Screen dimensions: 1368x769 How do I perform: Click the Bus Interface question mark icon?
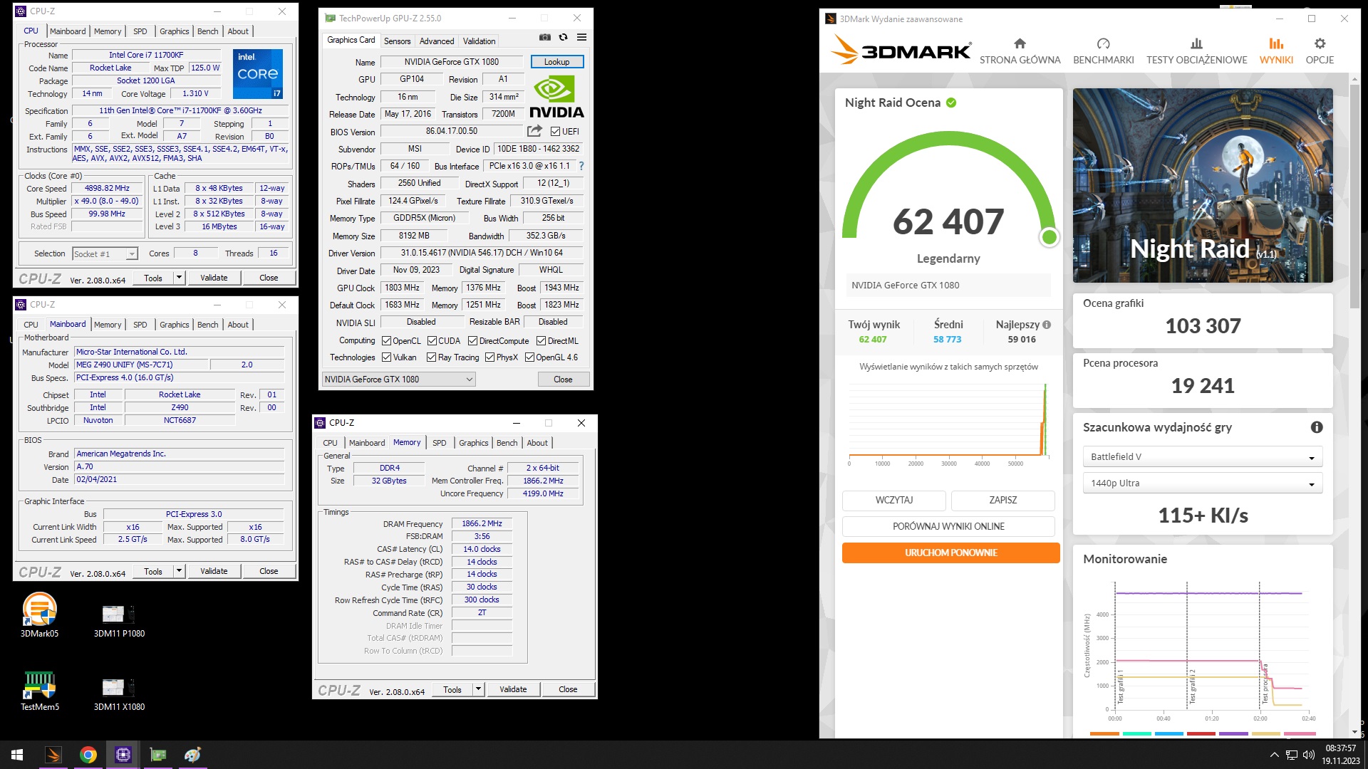coord(581,166)
